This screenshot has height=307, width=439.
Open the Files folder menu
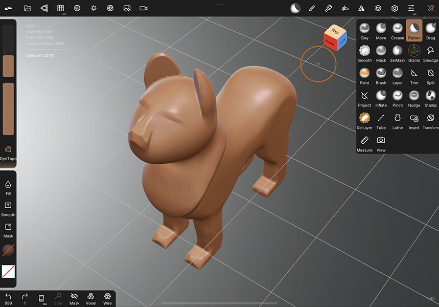(28, 8)
